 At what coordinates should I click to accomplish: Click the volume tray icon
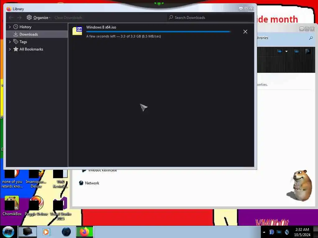(x=287, y=232)
